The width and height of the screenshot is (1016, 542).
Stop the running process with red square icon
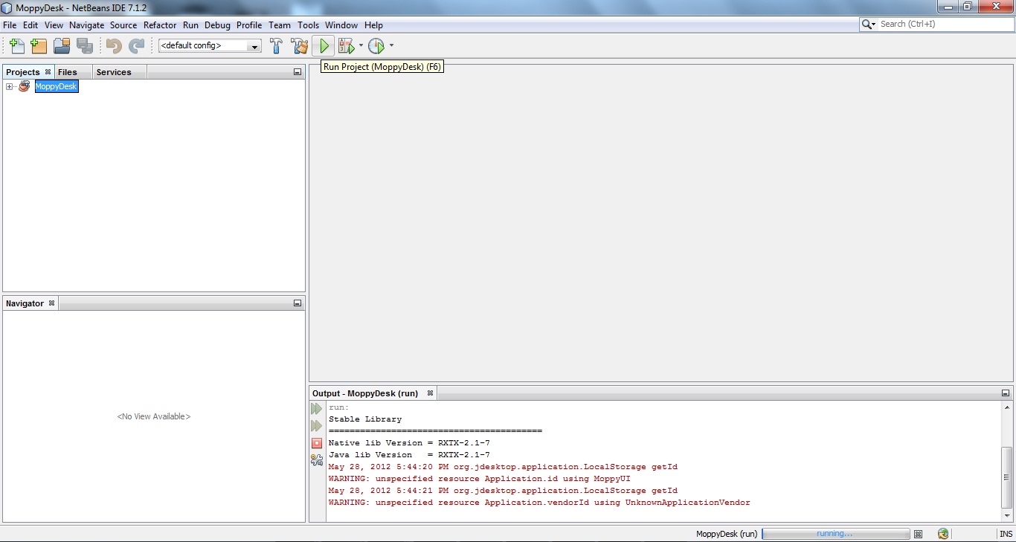(x=317, y=443)
